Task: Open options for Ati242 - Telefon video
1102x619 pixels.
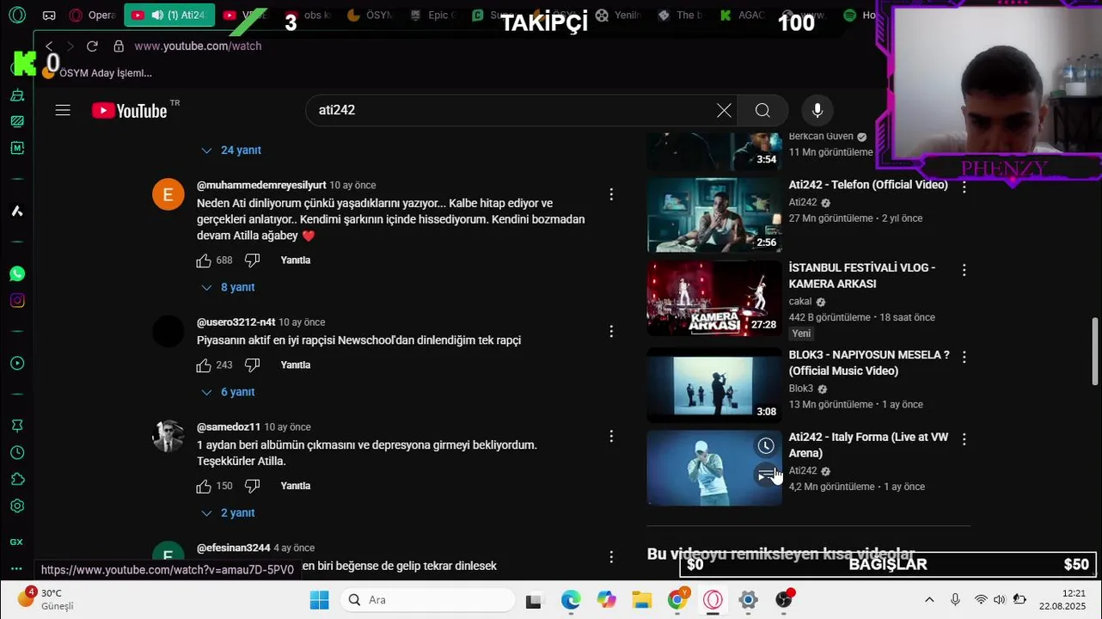Action: tap(964, 187)
